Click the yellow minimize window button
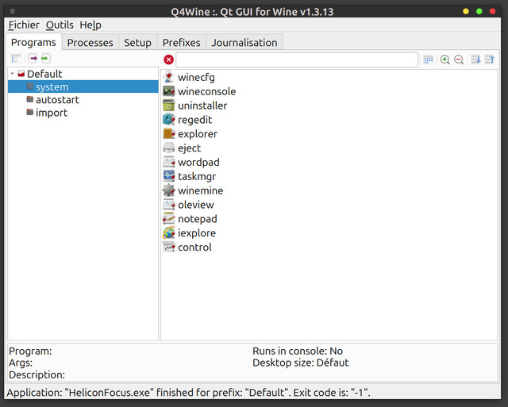 (466, 12)
